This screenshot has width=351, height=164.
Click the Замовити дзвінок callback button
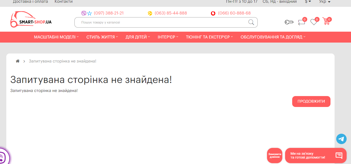[274, 156]
